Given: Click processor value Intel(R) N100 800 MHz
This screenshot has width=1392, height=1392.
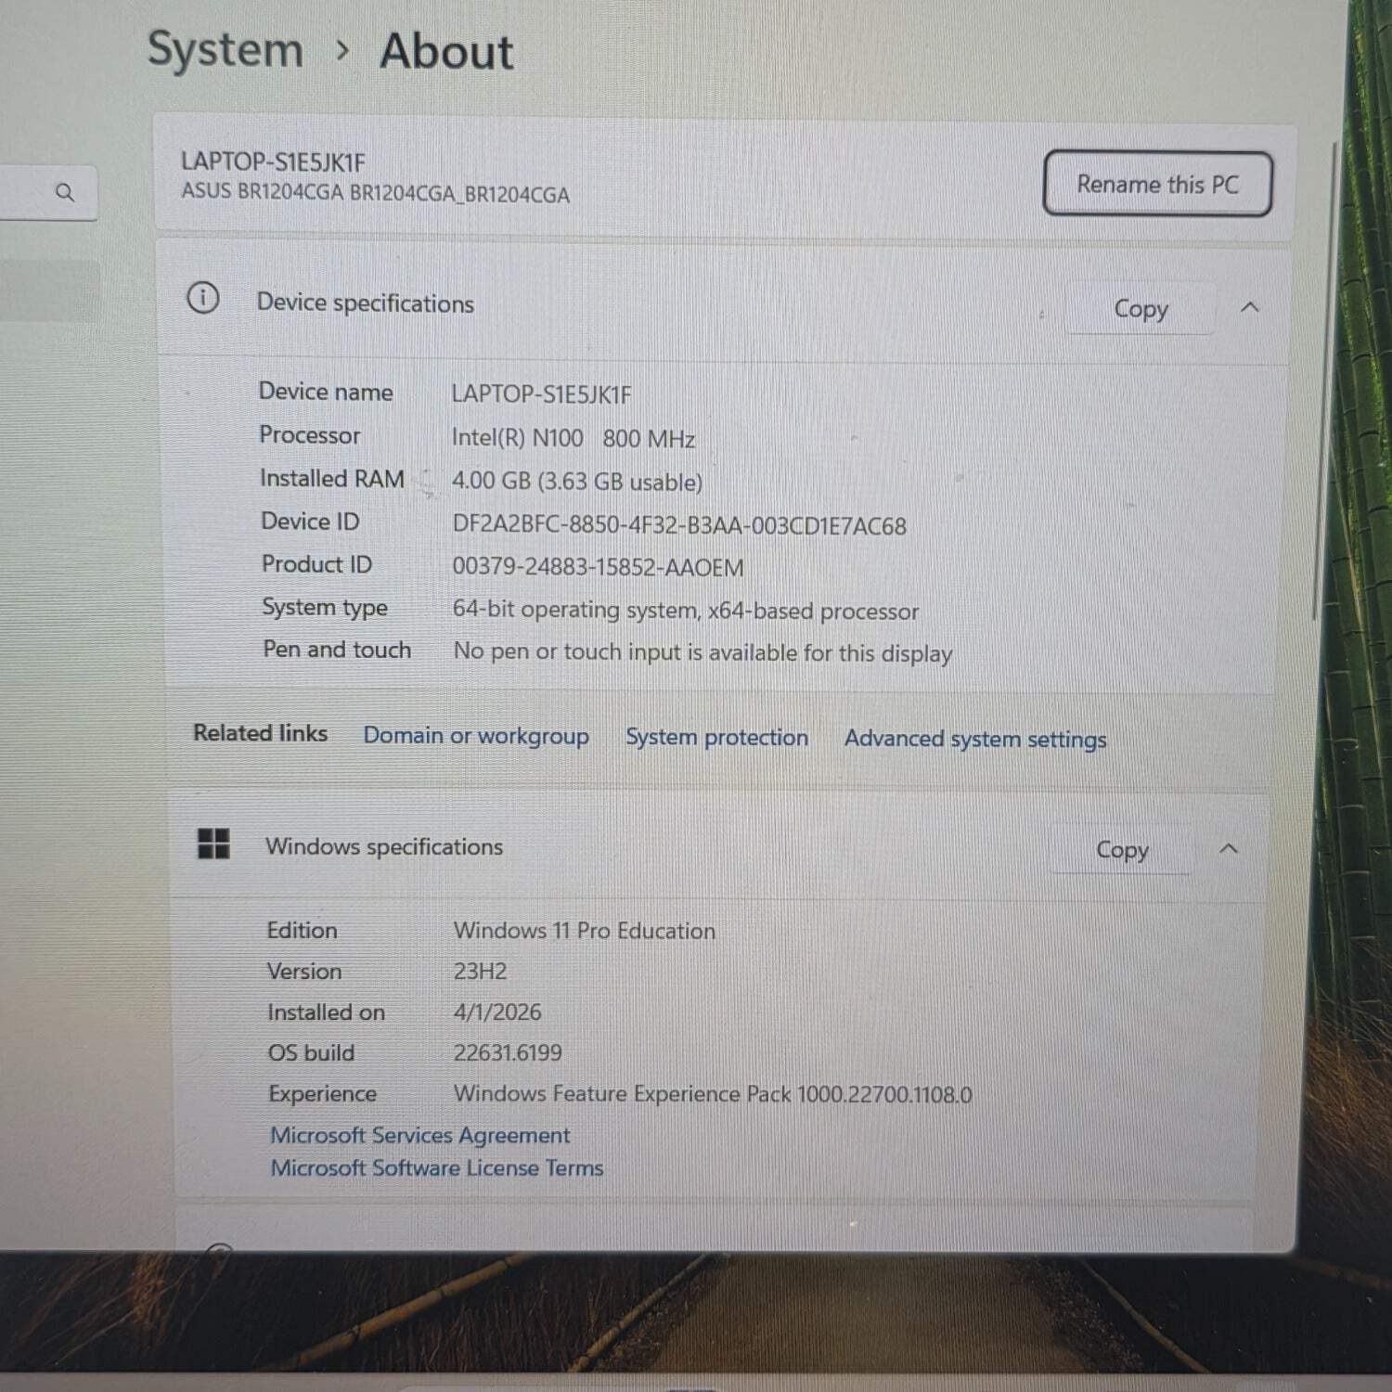Looking at the screenshot, I should tap(574, 438).
